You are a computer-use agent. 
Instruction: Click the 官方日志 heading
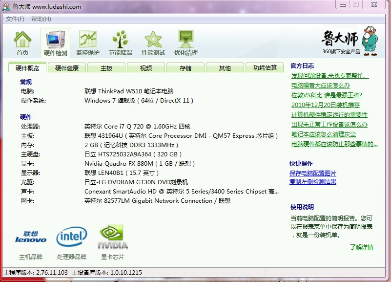302,66
